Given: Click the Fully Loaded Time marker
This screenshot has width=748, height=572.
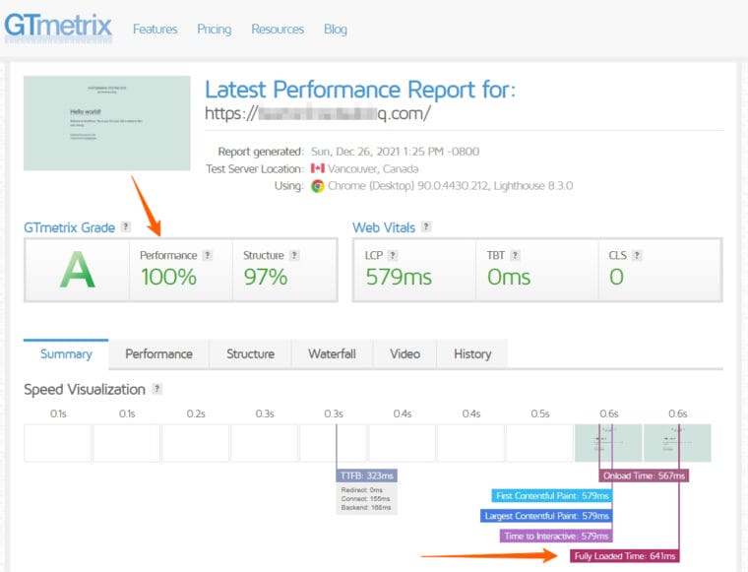Looking at the screenshot, I should (x=624, y=556).
